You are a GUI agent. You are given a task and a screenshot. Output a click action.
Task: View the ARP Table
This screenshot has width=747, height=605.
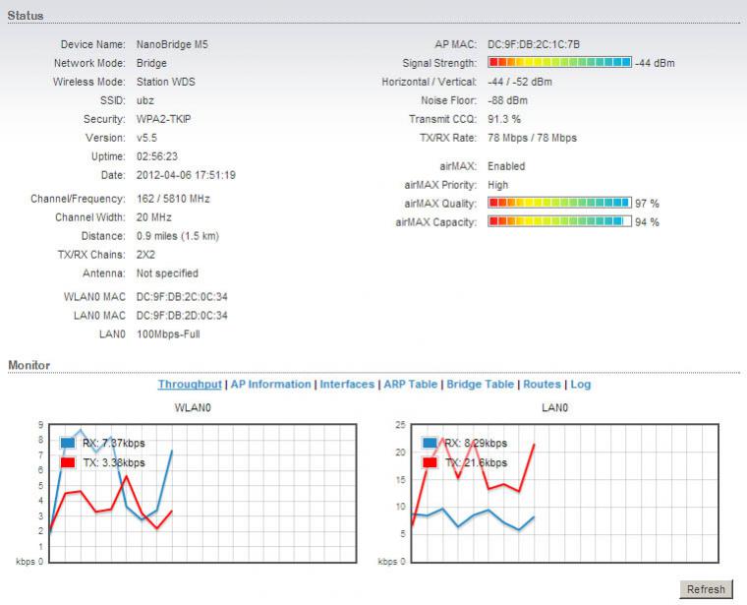click(410, 385)
